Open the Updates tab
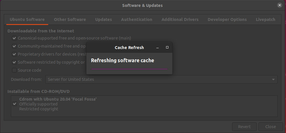This screenshot has height=133, width=286. click(104, 19)
